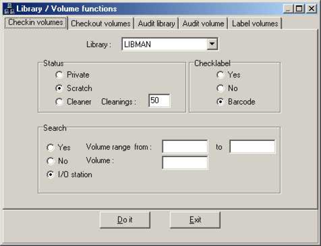Click the title bar application icon

[x=9, y=9]
